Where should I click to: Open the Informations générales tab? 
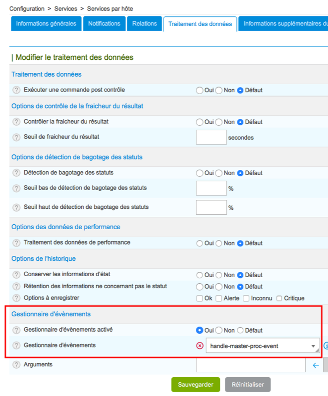click(46, 24)
